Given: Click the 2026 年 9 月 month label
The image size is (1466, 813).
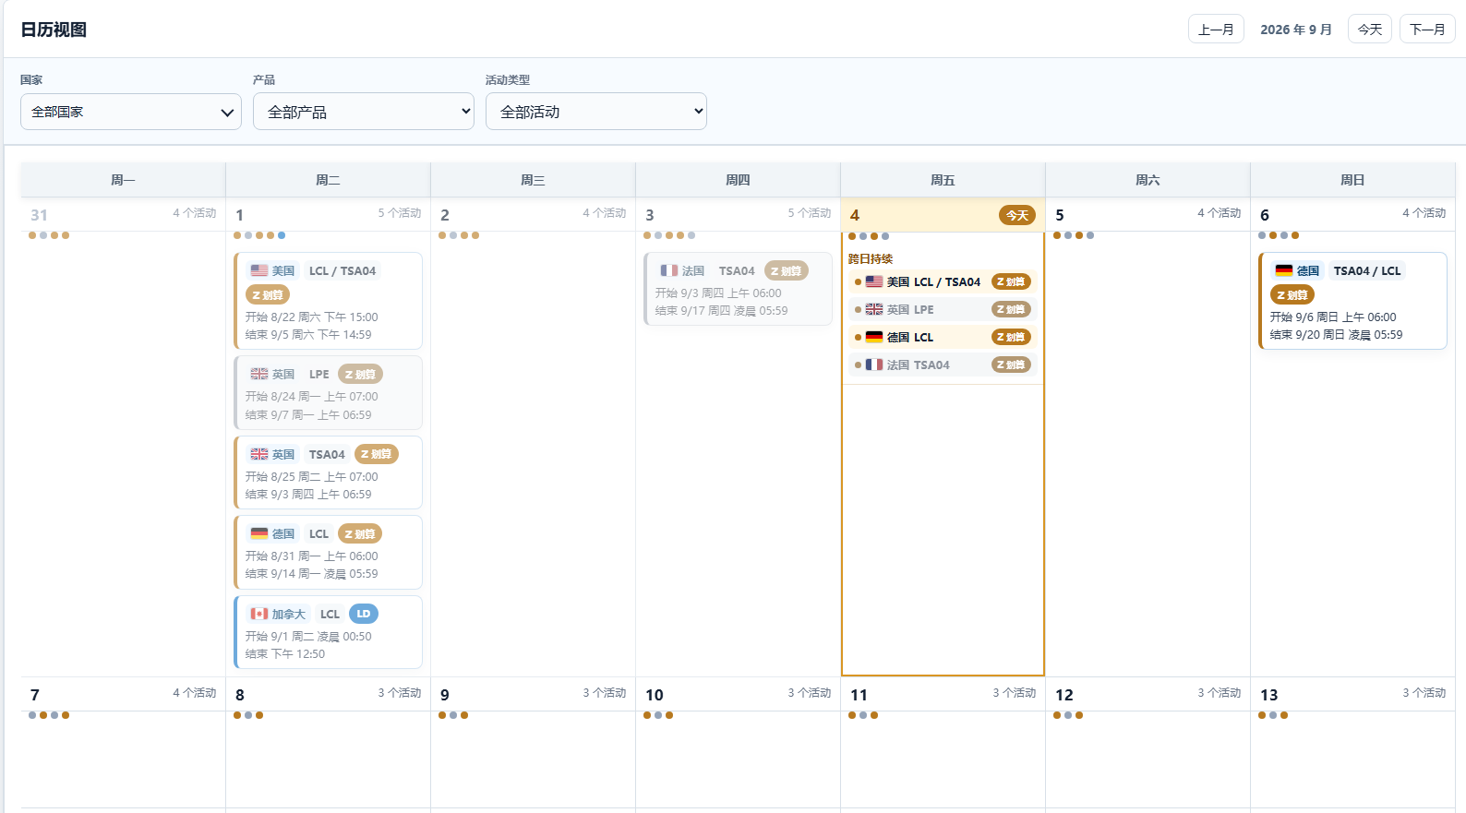Looking at the screenshot, I should (1296, 30).
